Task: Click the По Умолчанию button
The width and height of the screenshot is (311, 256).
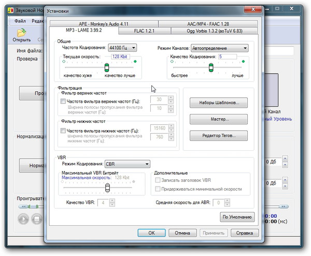Action: tap(237, 217)
